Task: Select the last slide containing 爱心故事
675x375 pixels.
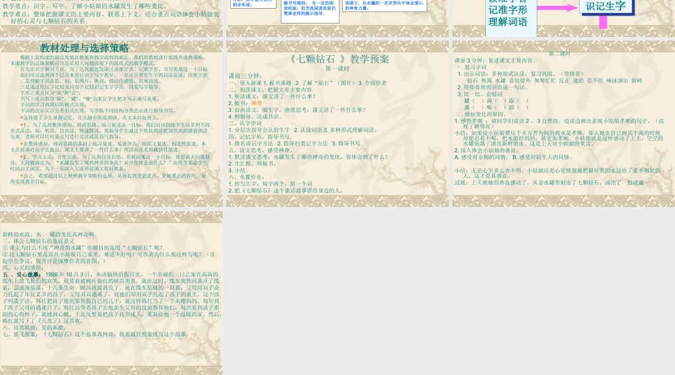Action: [111, 293]
